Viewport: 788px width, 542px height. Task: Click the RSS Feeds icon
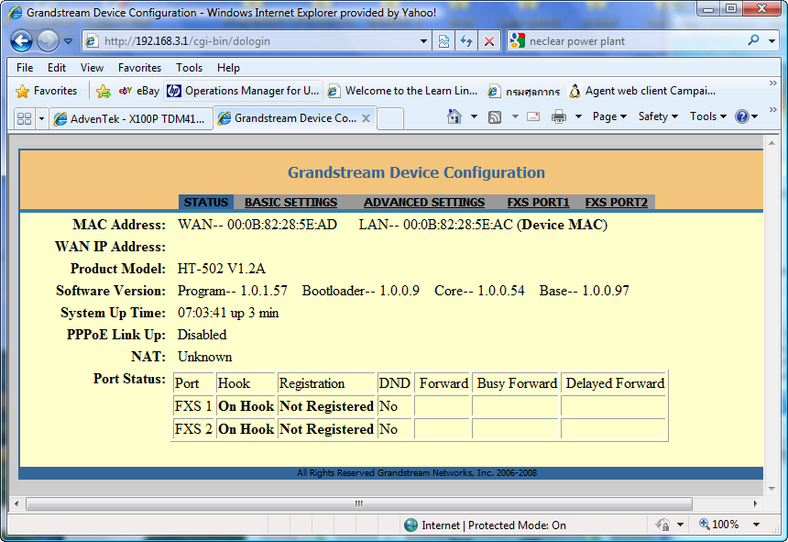(x=495, y=117)
